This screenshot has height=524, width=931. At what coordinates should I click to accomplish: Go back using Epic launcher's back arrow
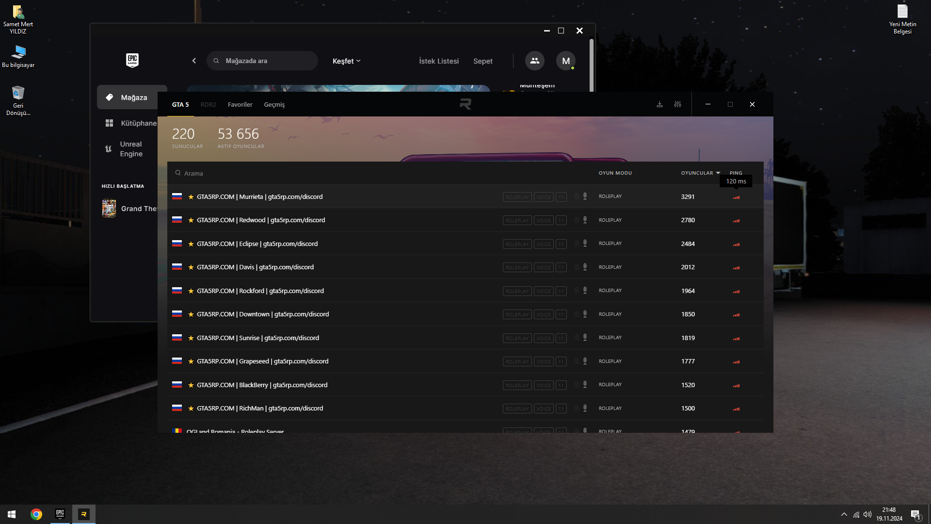pyautogui.click(x=194, y=61)
